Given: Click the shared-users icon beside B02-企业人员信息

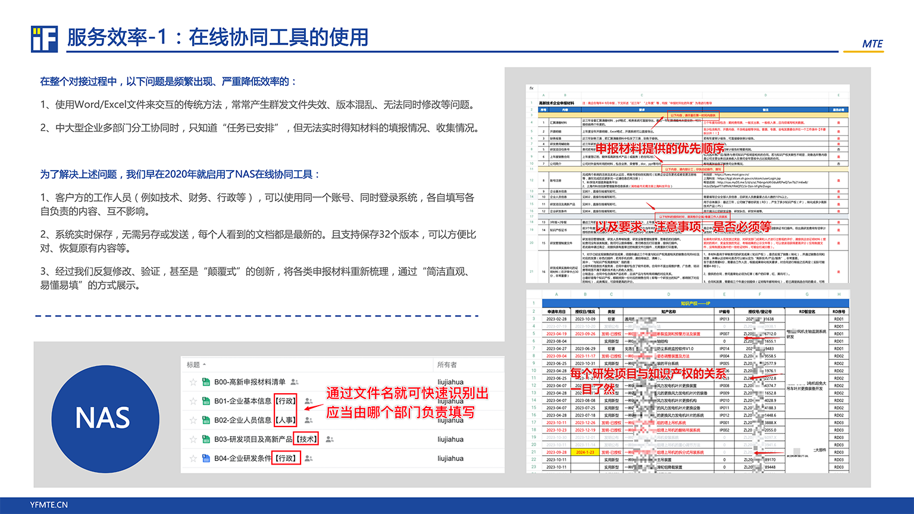Looking at the screenshot, I should tap(308, 420).
